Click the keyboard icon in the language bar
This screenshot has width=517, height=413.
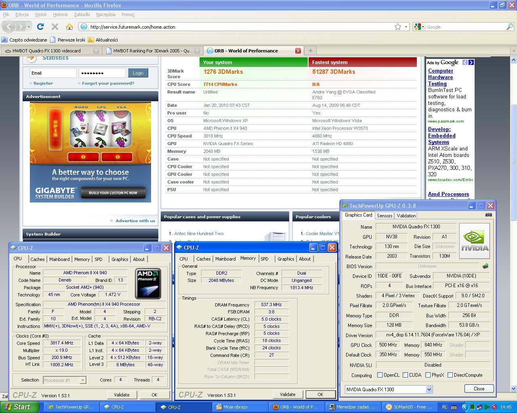[x=454, y=407]
